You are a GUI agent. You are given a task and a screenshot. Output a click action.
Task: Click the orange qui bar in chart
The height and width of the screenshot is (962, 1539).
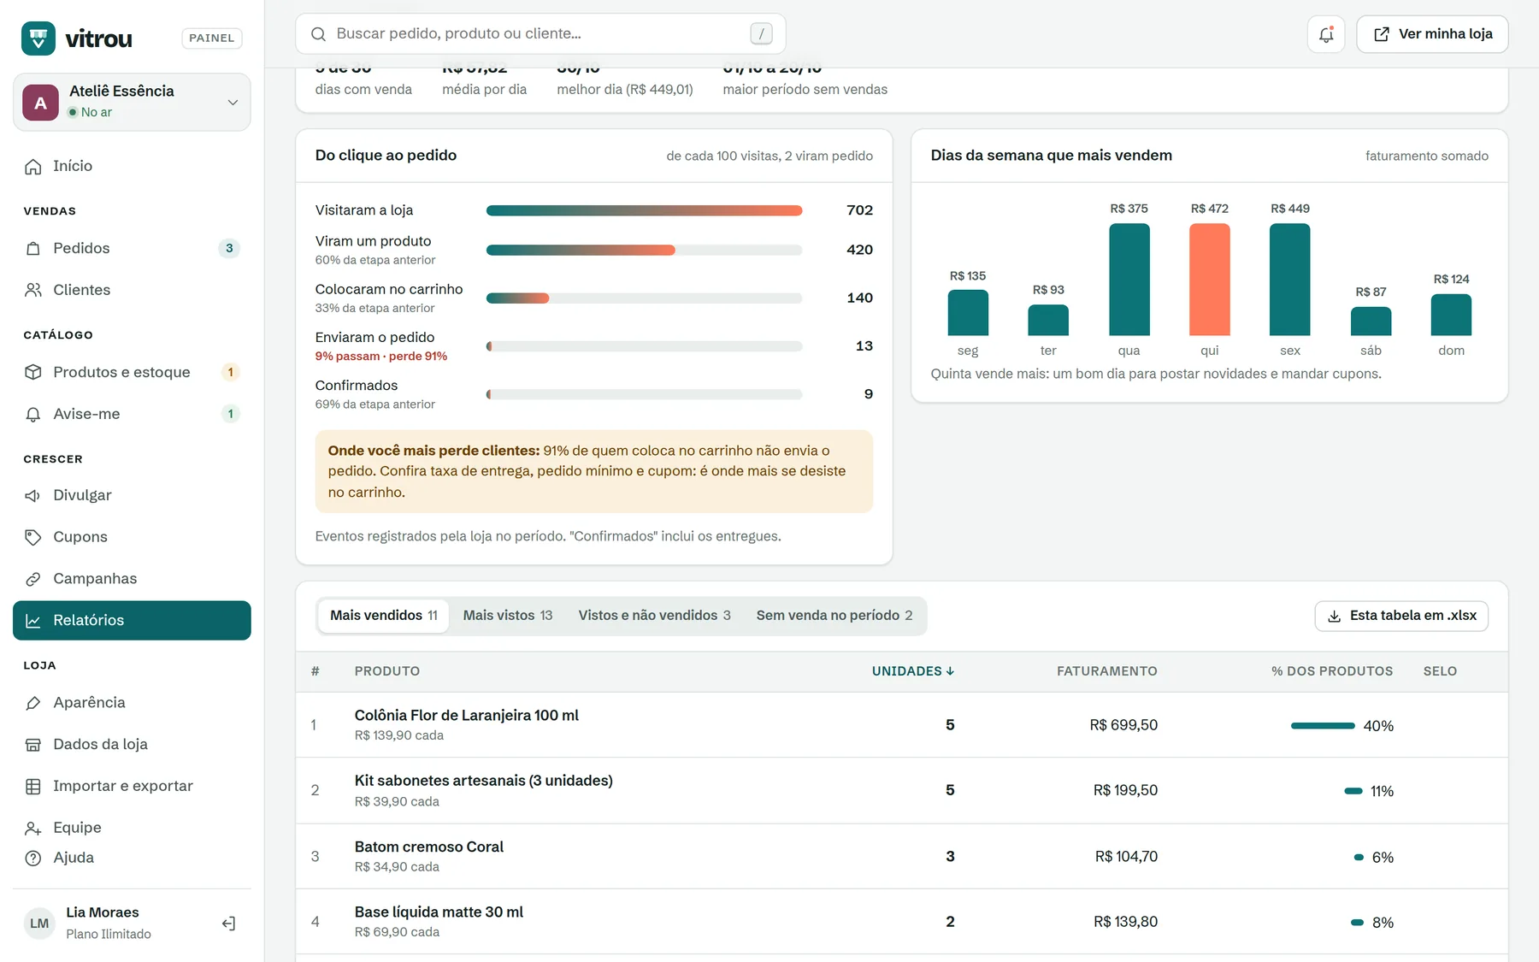(x=1209, y=280)
